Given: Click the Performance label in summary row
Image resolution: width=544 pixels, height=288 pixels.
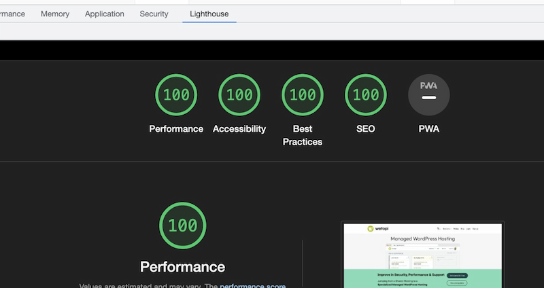Looking at the screenshot, I should click(x=176, y=129).
